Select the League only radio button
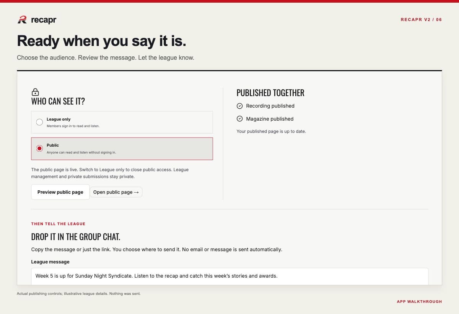The width and height of the screenshot is (459, 314). pos(39,122)
